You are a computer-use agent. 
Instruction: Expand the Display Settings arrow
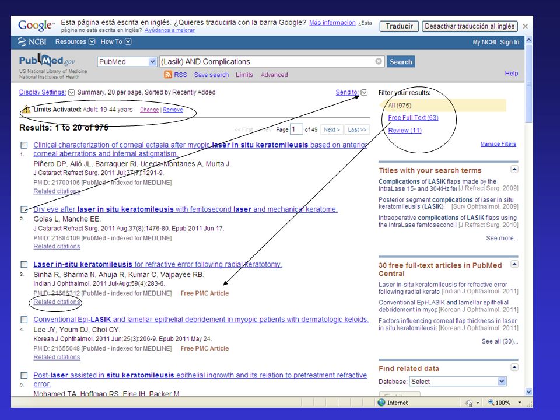click(x=71, y=93)
